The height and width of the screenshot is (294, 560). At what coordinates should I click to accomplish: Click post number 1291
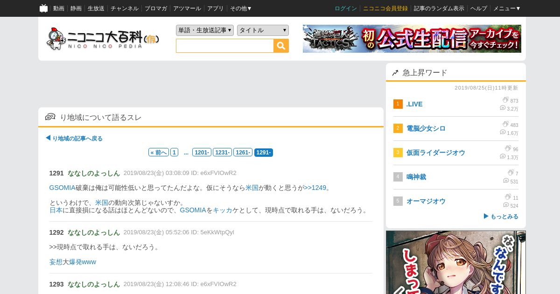56,173
